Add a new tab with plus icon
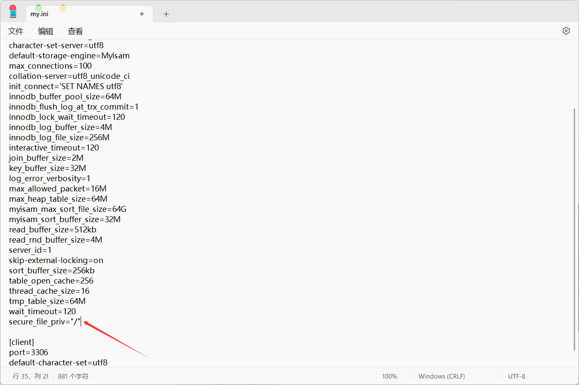579x385 pixels. pos(166,14)
